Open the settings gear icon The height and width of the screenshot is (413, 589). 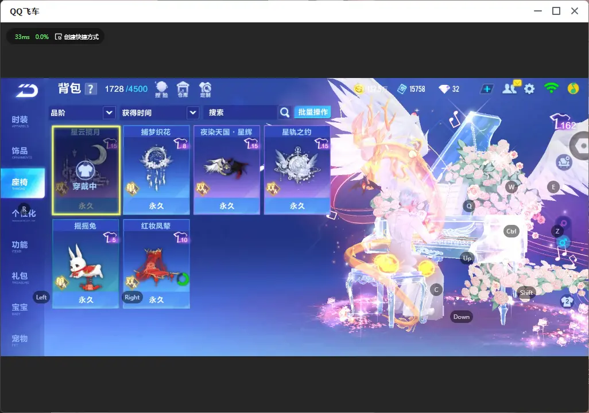click(529, 89)
